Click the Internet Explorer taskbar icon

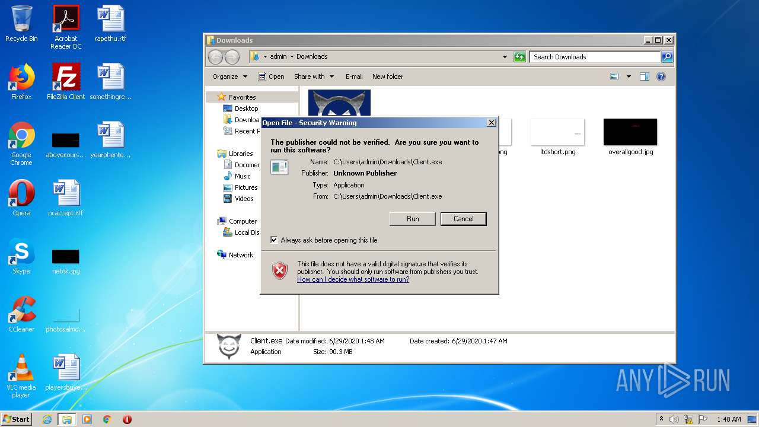pyautogui.click(x=47, y=419)
